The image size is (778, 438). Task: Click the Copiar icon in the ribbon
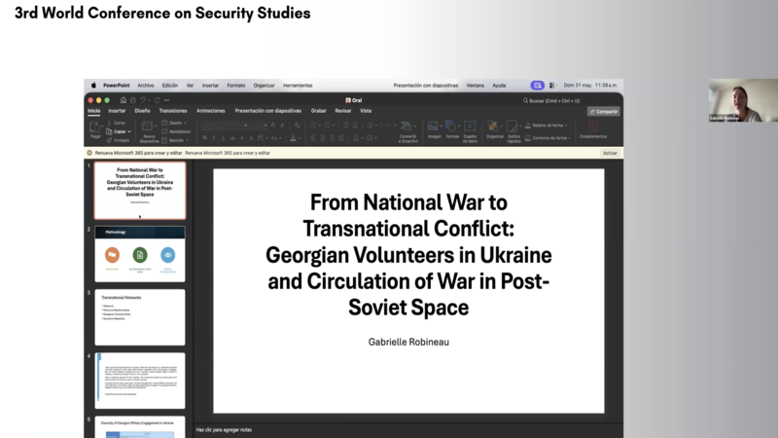pyautogui.click(x=110, y=131)
